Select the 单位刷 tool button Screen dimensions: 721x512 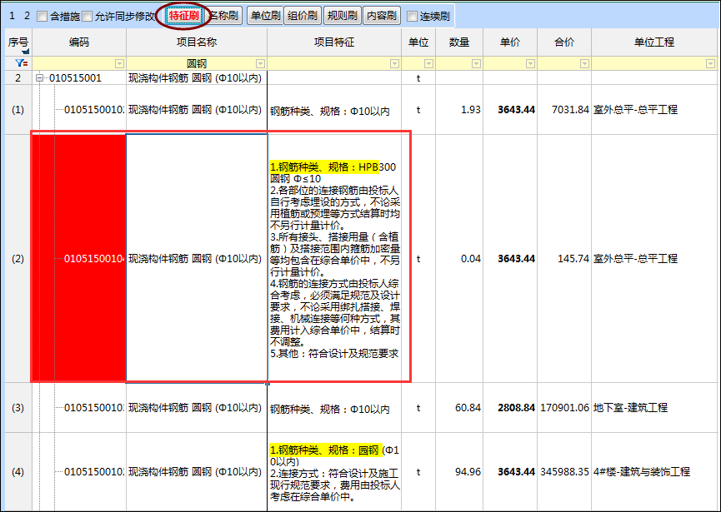263,16
